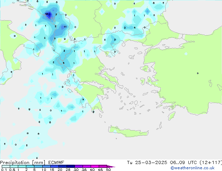Viewport: 222px width, 171px height.
Task: Click the date "25-03-2025"
Action: coord(151,163)
